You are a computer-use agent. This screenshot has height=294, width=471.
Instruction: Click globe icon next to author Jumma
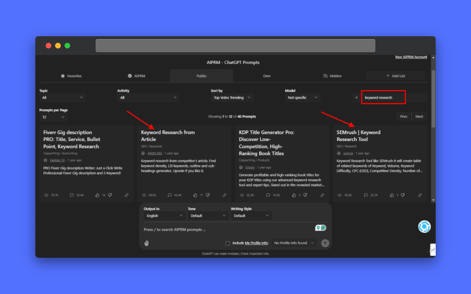point(339,153)
